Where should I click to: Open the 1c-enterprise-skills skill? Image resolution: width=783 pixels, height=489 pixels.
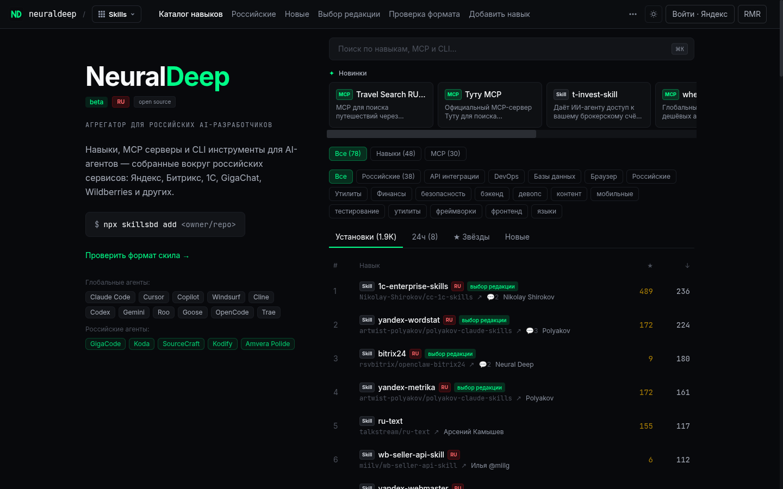pyautogui.click(x=413, y=286)
